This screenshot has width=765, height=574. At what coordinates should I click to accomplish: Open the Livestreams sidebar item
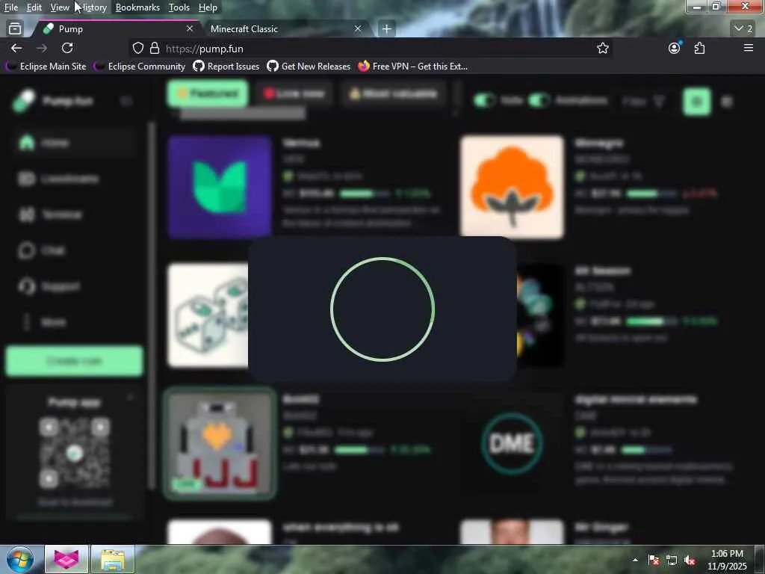[x=73, y=179]
